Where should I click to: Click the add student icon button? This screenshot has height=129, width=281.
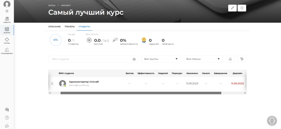(x=230, y=59)
